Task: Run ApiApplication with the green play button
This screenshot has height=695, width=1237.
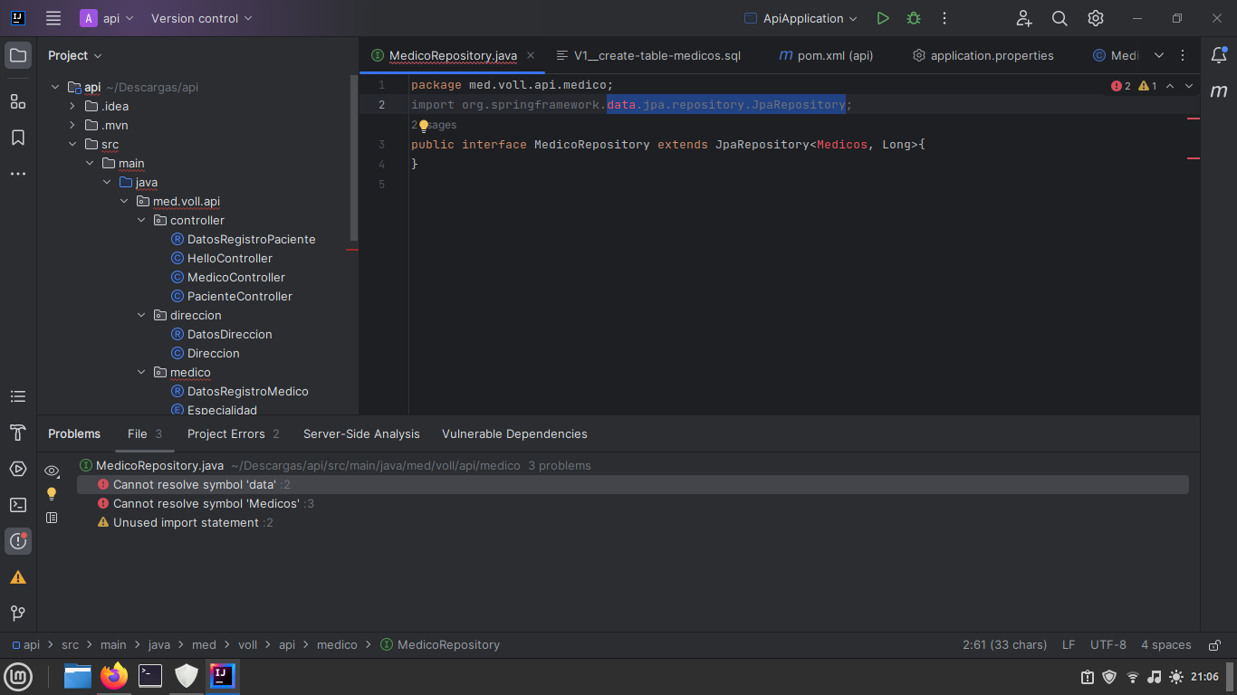Action: (x=883, y=18)
